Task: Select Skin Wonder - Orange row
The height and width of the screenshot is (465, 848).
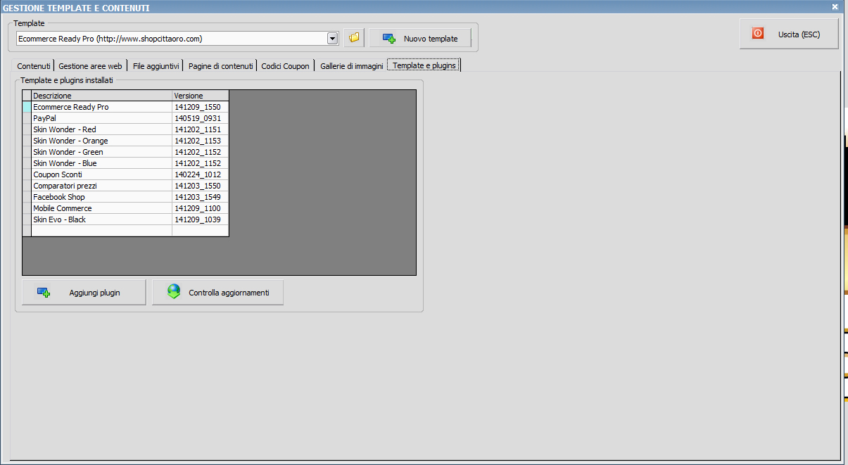Action: (126, 141)
